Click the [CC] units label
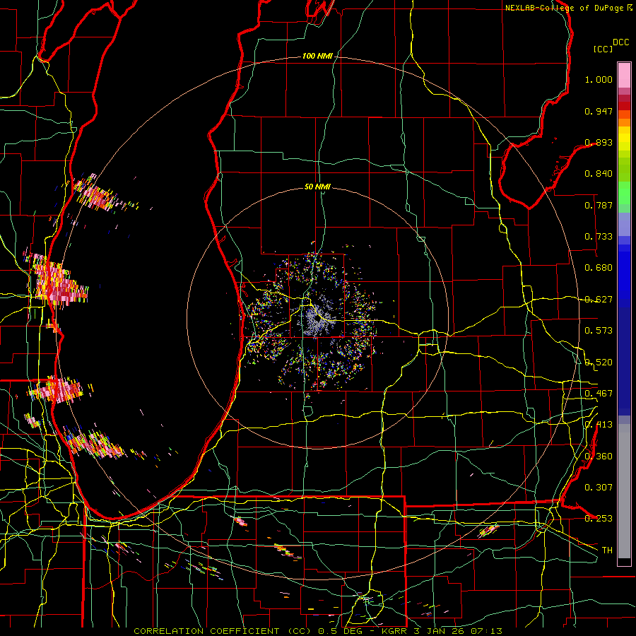Screen dimensions: 636x636 point(603,49)
